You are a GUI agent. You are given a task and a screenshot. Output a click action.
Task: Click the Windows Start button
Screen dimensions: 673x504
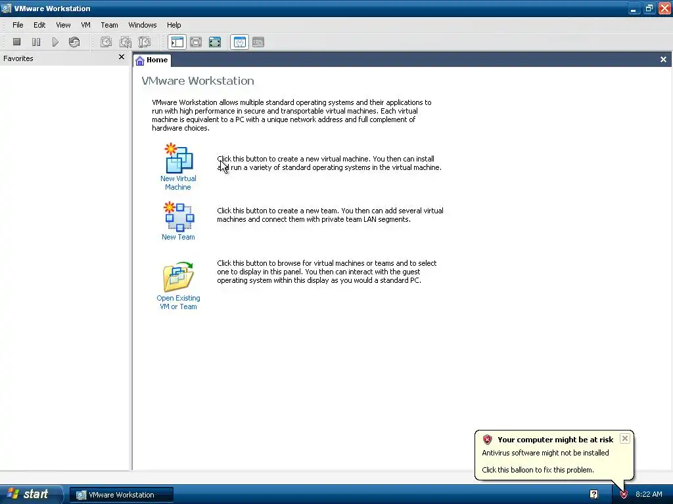(31, 494)
